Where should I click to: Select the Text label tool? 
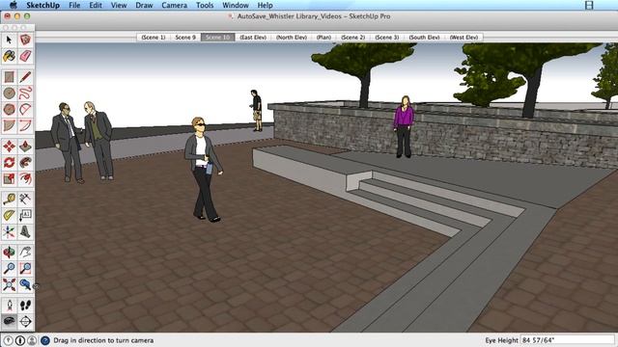25,215
